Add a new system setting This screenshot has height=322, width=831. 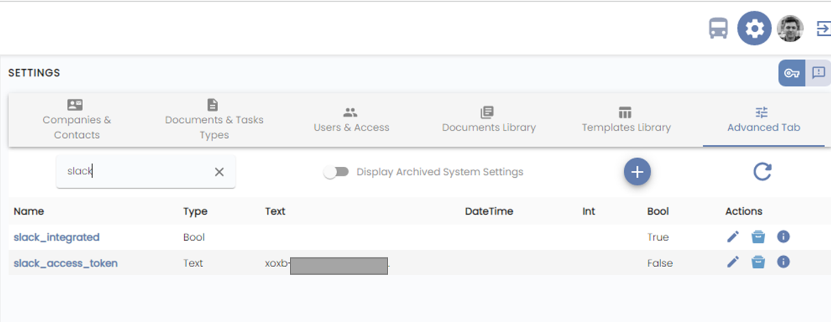(x=637, y=171)
